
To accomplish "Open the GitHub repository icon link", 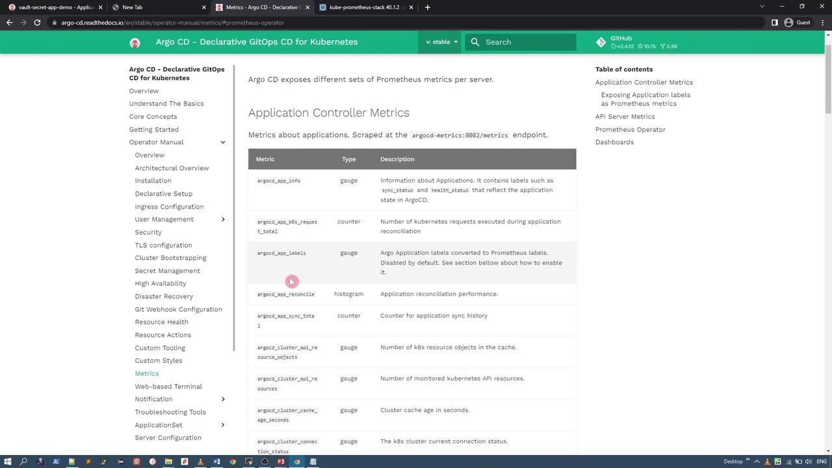I will 601,42.
